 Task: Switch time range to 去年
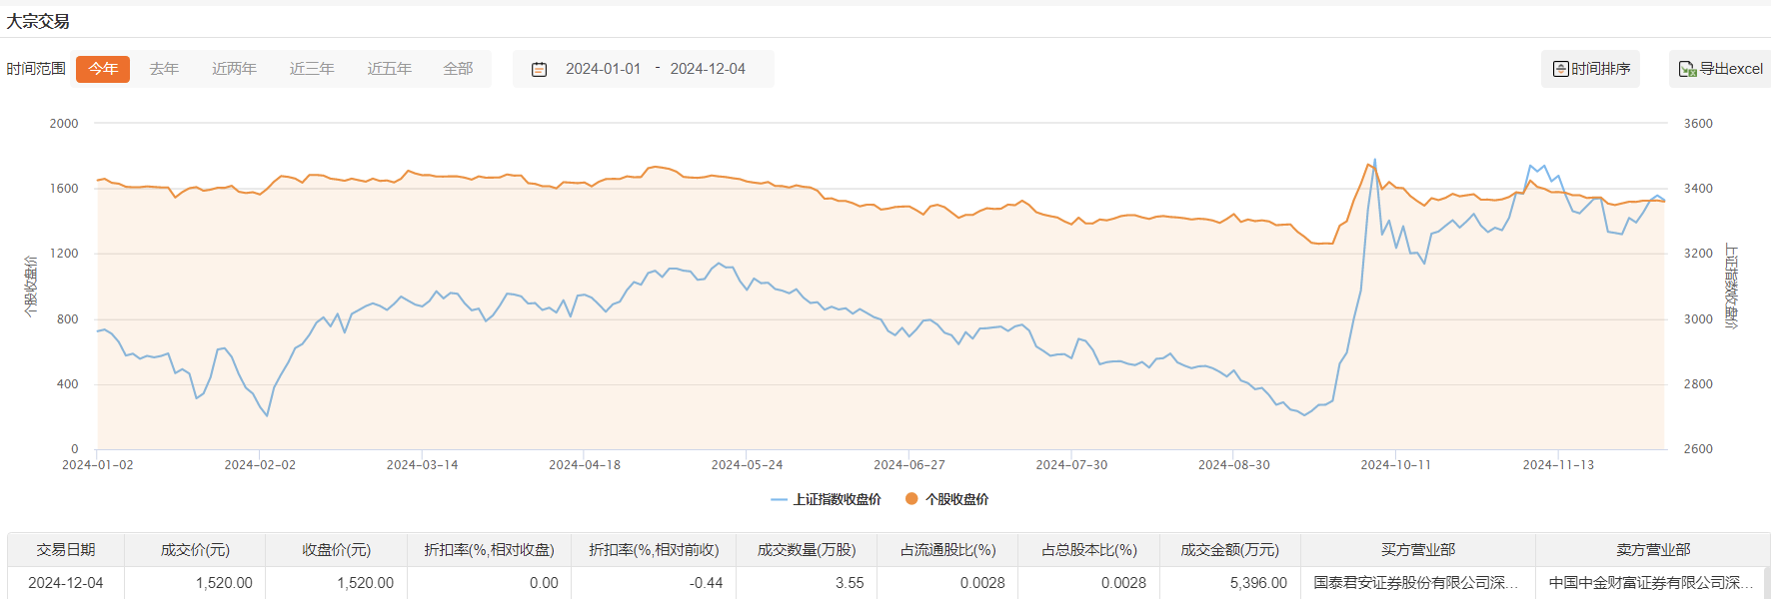(x=164, y=69)
